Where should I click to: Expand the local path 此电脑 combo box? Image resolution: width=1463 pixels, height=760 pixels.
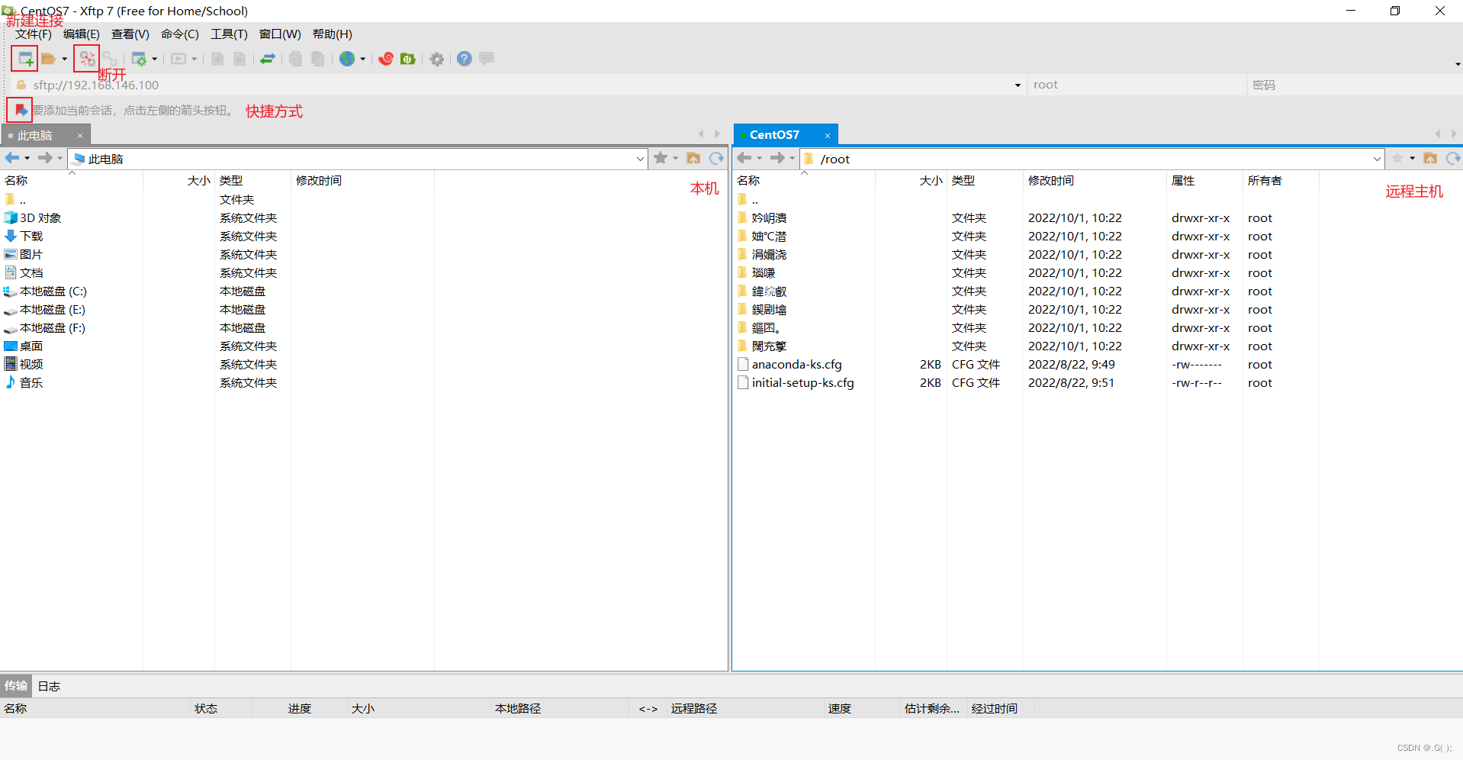point(640,159)
